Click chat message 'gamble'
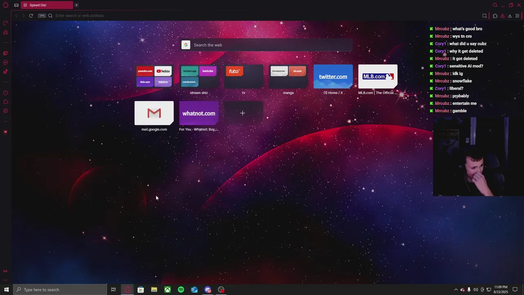Screen dimensions: 524x295 (x=459, y=111)
